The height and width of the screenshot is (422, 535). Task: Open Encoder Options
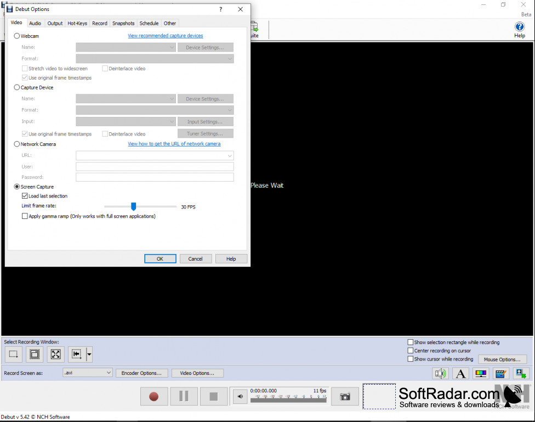[x=141, y=373]
